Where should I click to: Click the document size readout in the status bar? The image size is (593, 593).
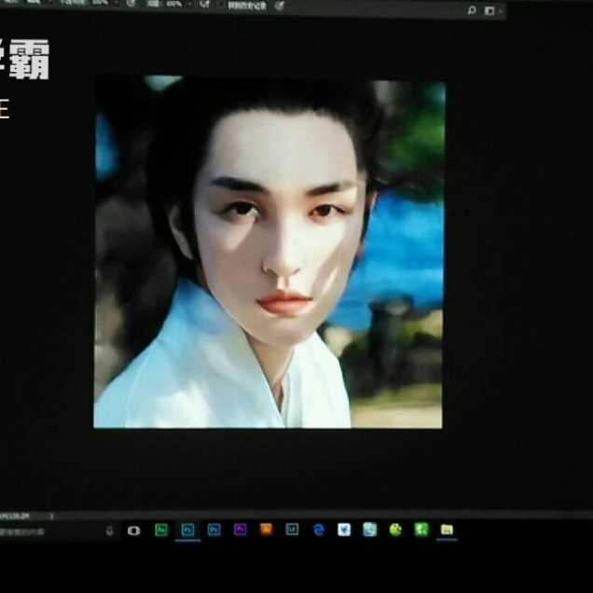(x=14, y=516)
